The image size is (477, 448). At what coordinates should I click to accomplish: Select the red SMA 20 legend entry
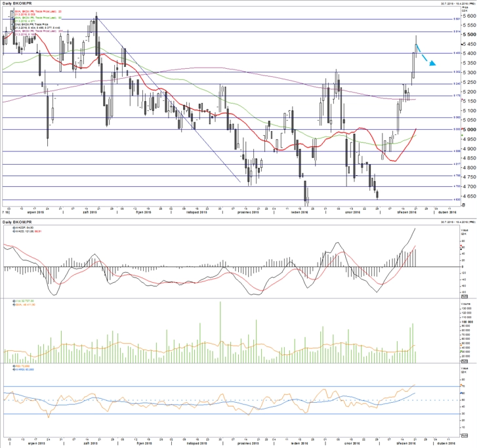[x=38, y=12]
